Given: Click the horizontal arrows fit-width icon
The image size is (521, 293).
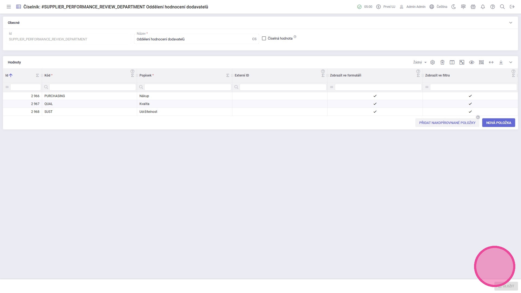Looking at the screenshot, I should [x=491, y=62].
